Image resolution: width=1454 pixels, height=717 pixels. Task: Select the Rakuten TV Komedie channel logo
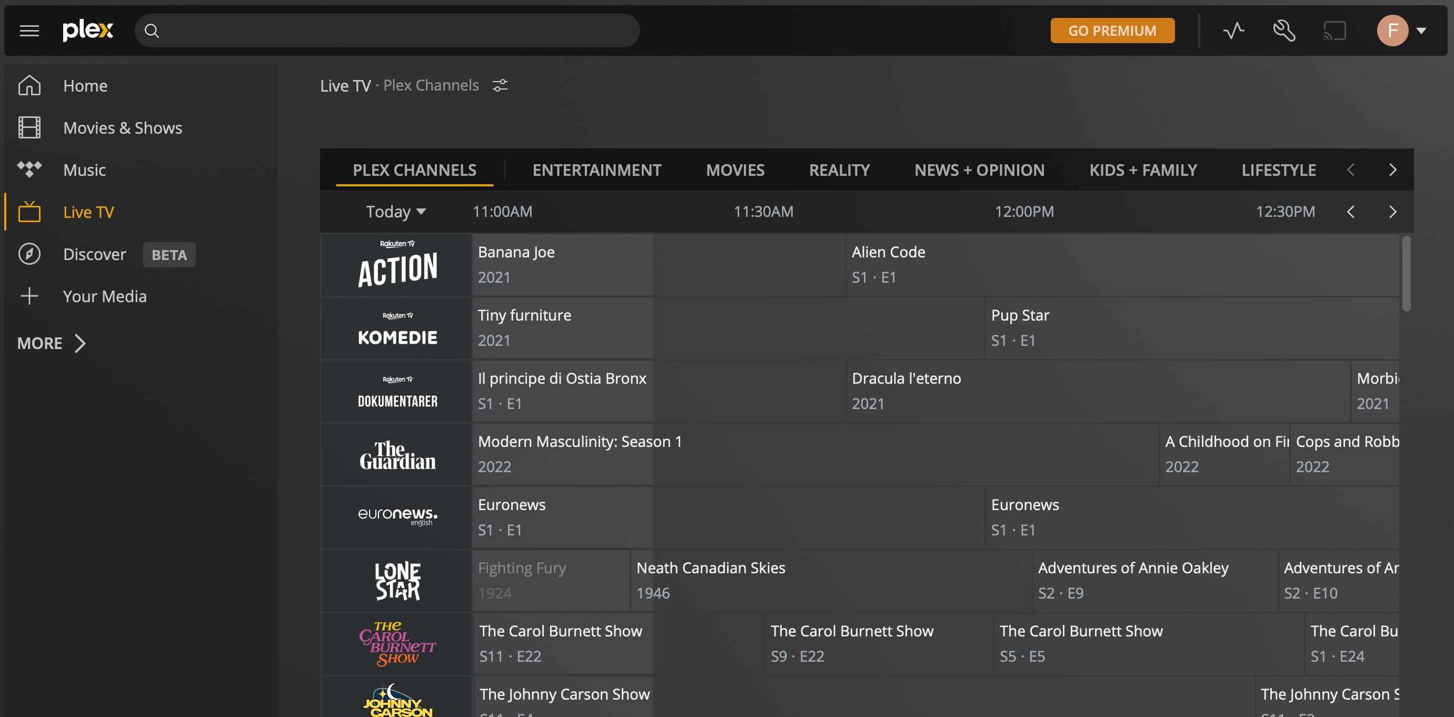tap(397, 328)
